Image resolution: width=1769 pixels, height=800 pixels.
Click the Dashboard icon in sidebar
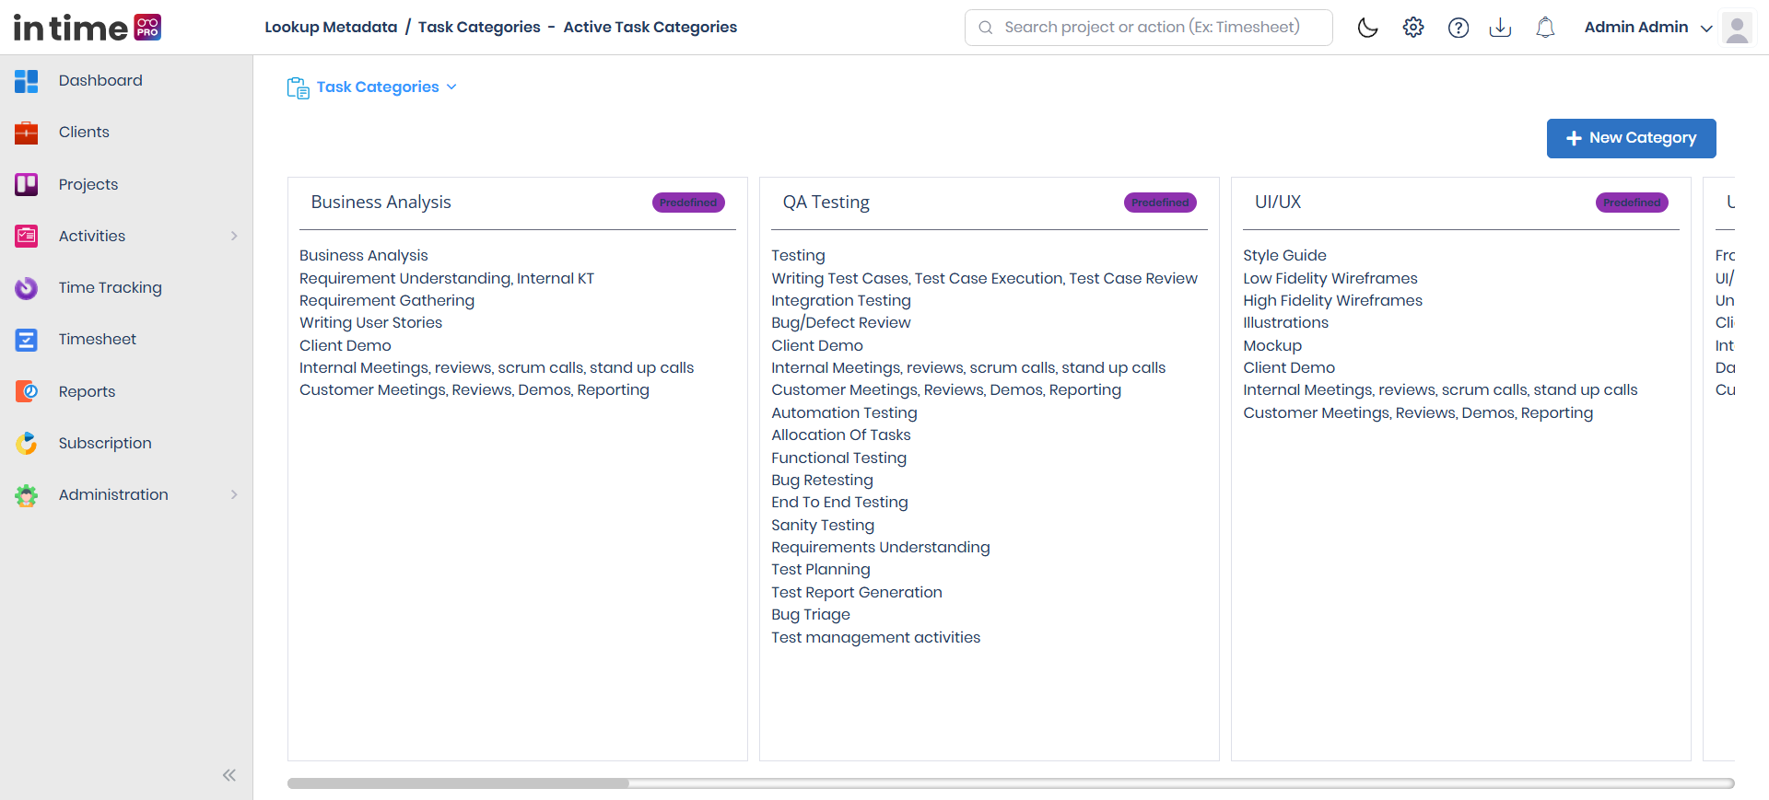point(26,81)
